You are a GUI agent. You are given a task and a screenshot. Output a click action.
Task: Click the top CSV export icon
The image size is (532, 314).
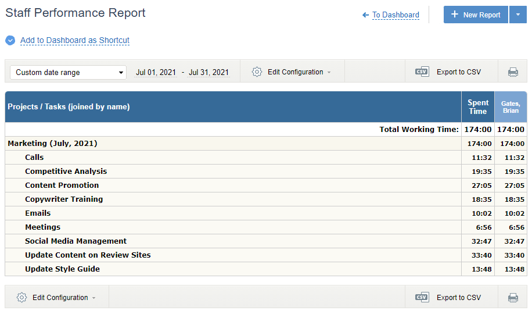(x=422, y=72)
